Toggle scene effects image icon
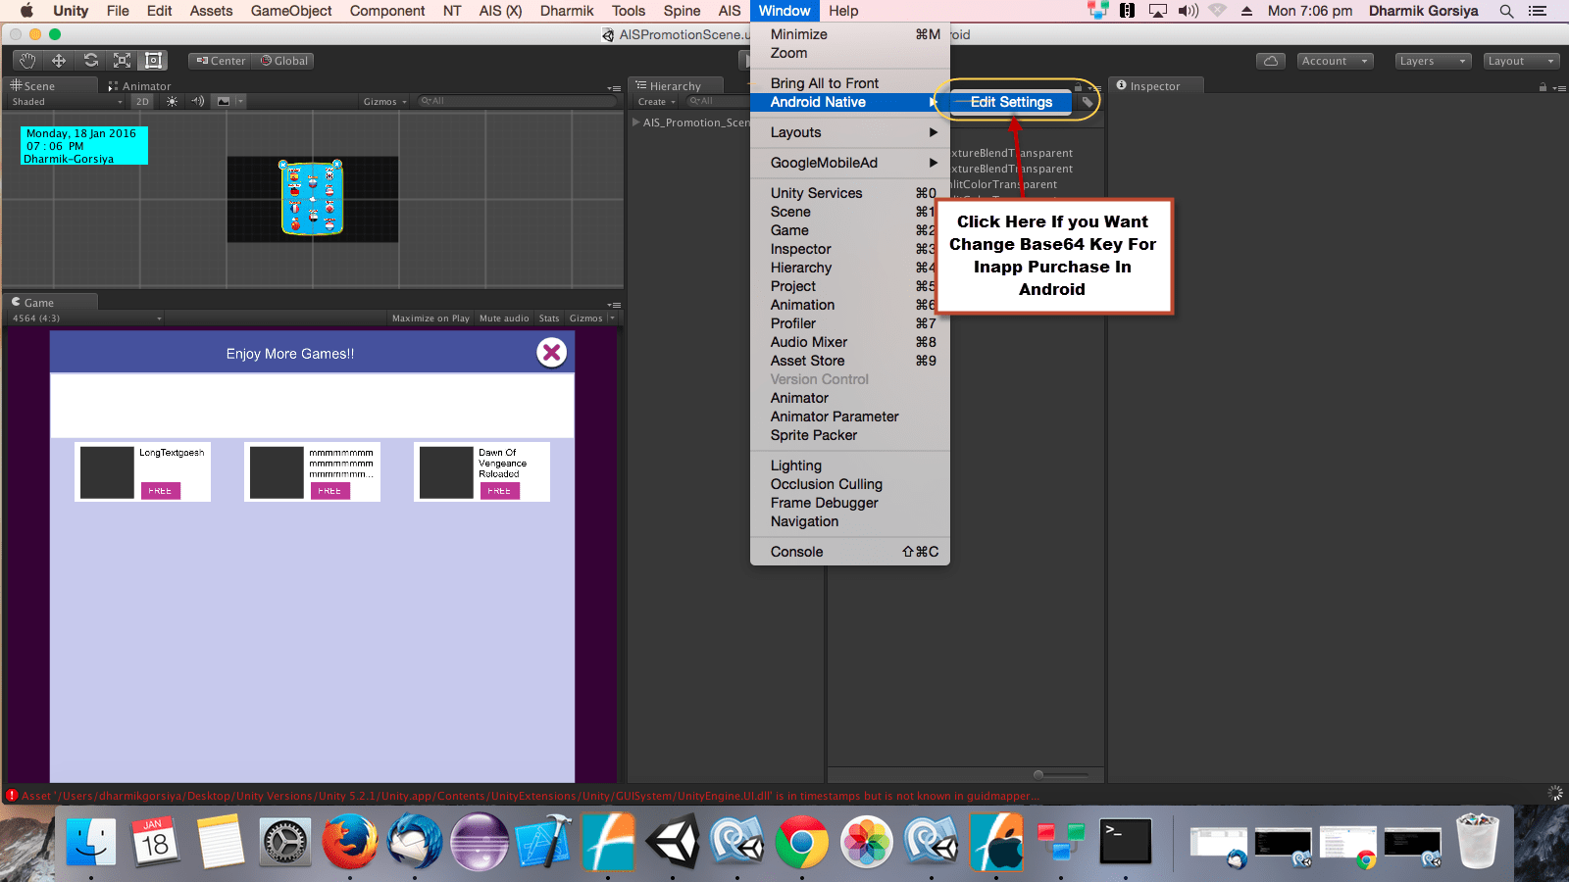Viewport: 1569px width, 882px height. [x=224, y=101]
